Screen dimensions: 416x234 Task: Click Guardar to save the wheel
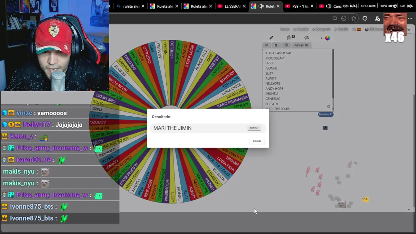[301, 29]
